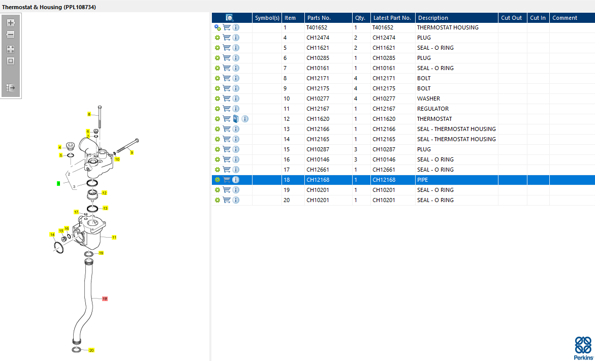Screen dimensions: 595x361
Task: Add BOLT CH12175 to cart
Action: tap(227, 88)
